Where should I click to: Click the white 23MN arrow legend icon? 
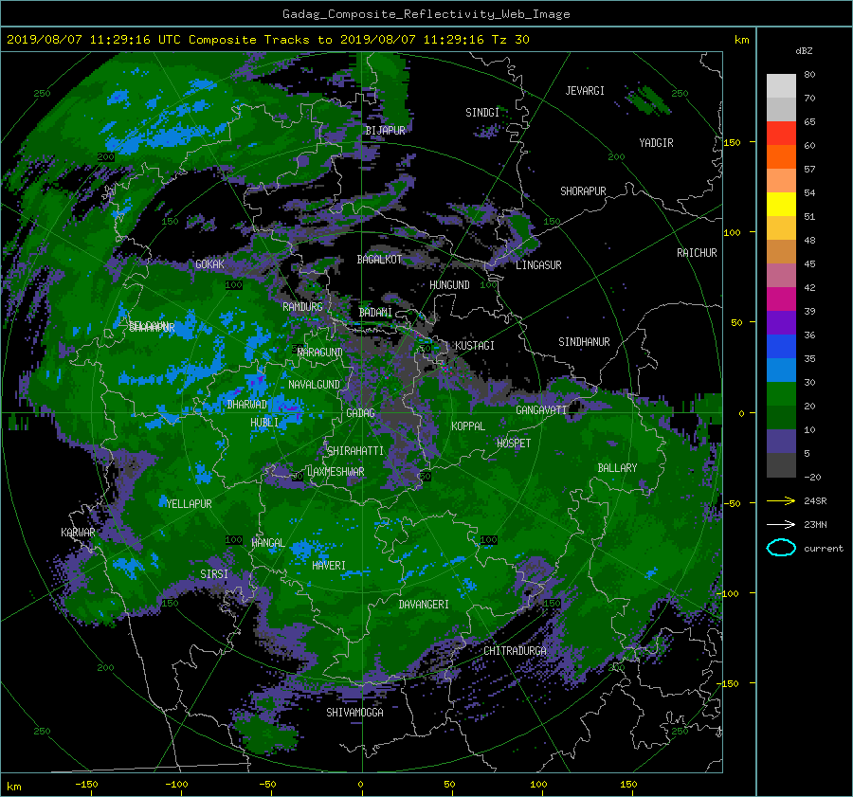(x=781, y=524)
